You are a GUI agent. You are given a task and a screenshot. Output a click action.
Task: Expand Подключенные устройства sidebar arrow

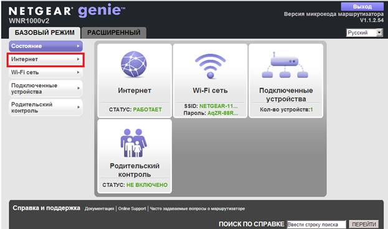pos(78,88)
